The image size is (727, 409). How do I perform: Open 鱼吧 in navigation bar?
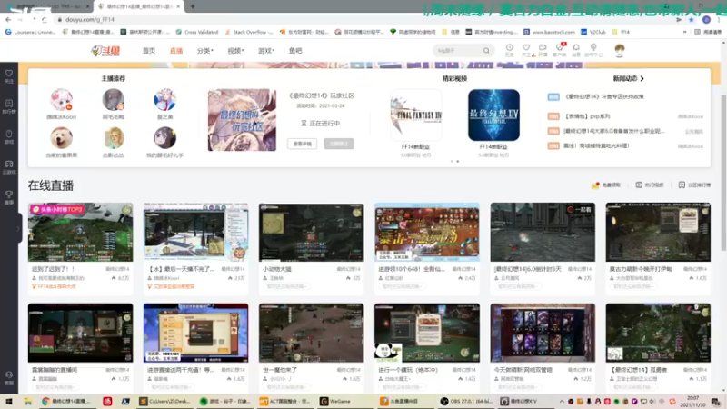tap(295, 51)
